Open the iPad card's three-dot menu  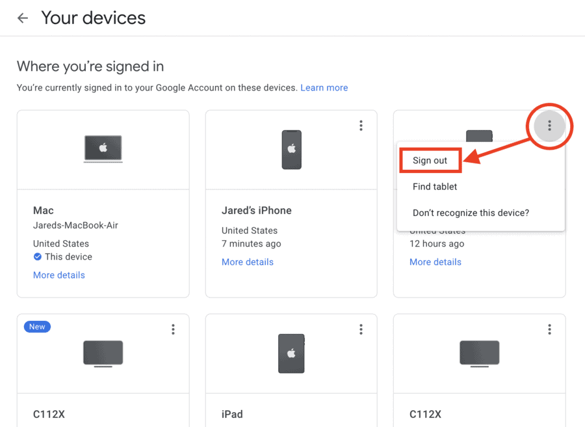(x=361, y=329)
